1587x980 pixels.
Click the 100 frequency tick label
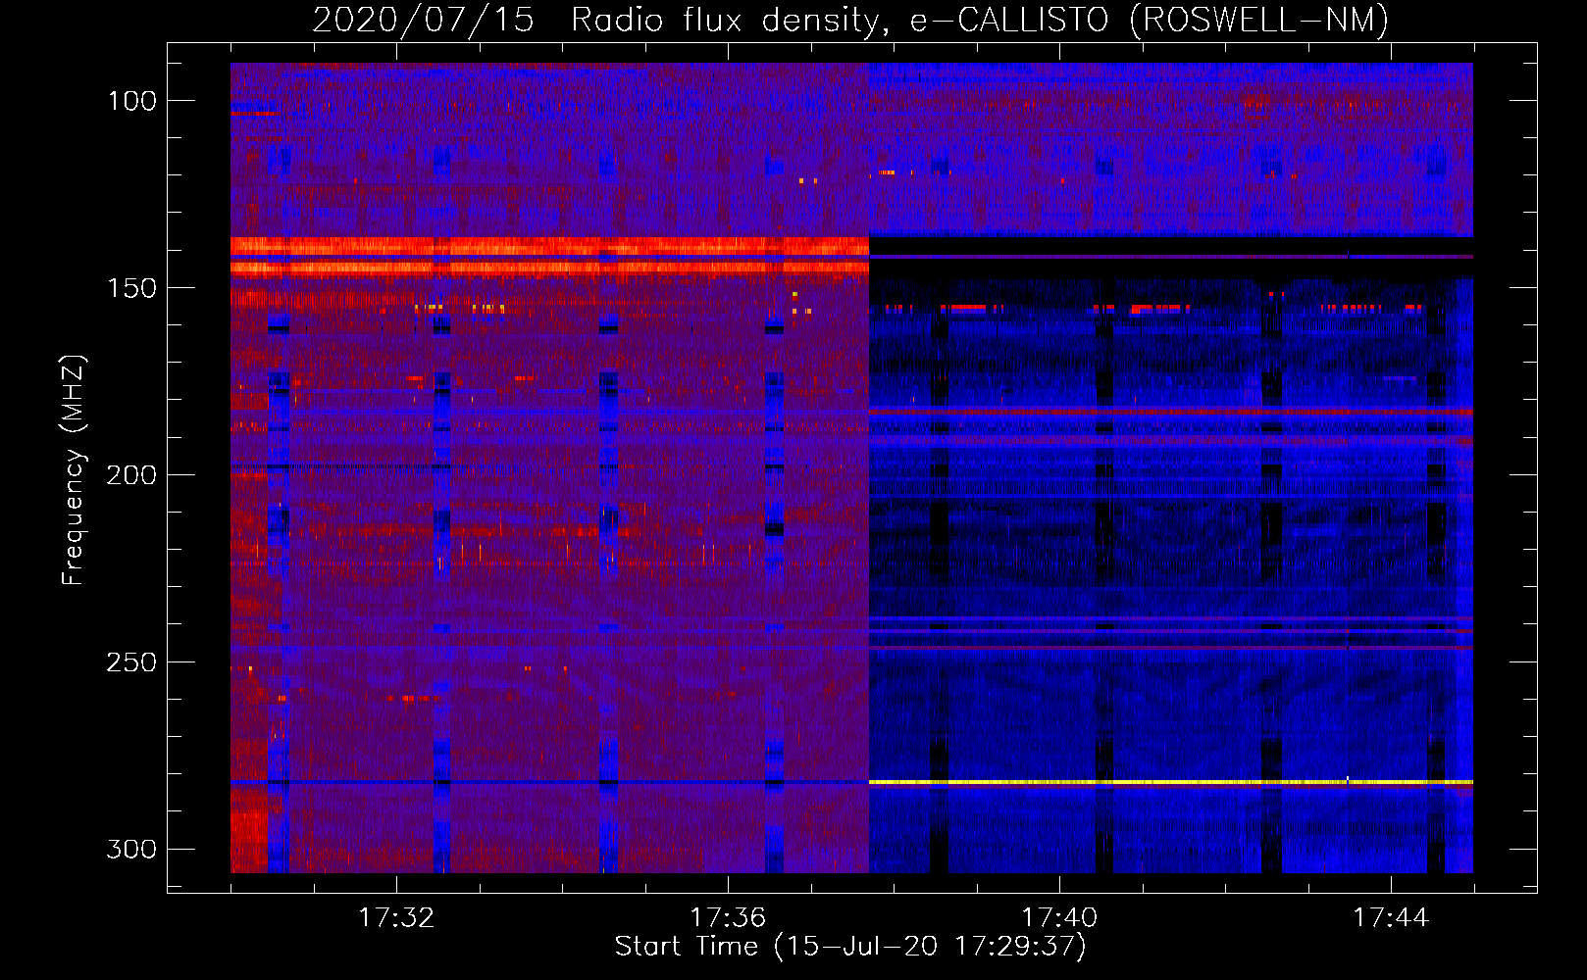point(131,101)
